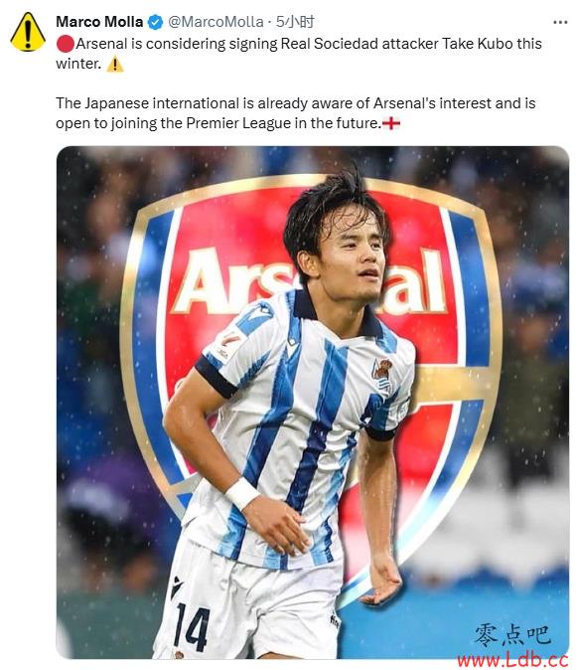Click the white wristband on the player's arm
Screen dimensions: 578x670
242,493
